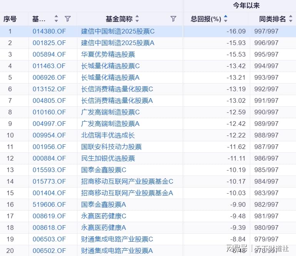Open fund code 015593.OF
Screen dimensions: 296x256
coord(49,170)
